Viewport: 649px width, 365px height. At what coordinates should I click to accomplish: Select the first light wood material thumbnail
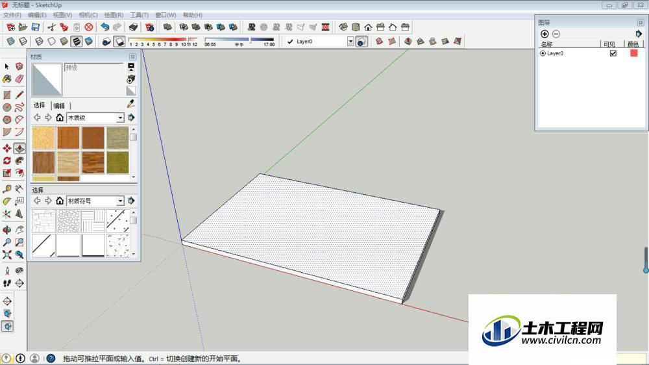(43, 138)
